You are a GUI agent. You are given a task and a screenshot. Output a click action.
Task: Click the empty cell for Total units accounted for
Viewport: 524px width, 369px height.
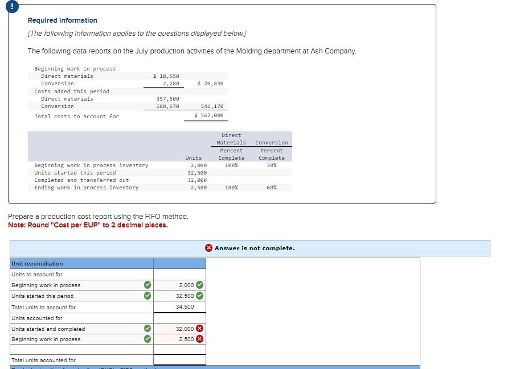179,360
